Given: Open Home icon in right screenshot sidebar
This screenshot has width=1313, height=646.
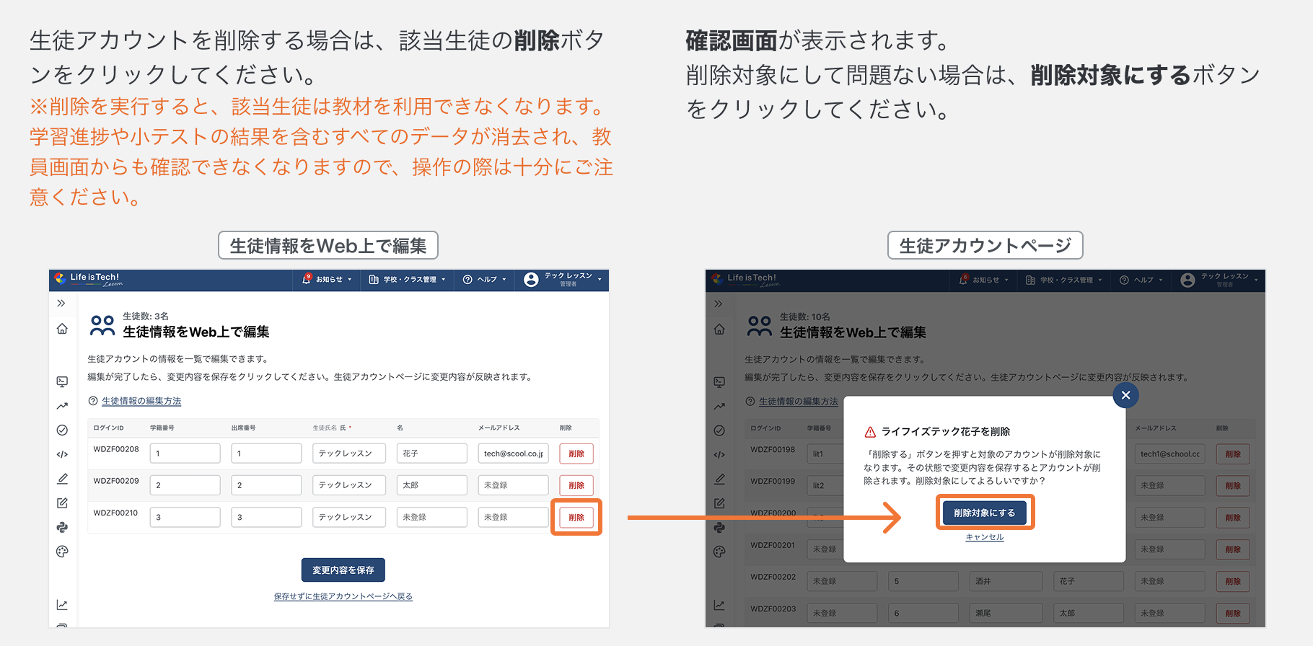Looking at the screenshot, I should (x=719, y=329).
